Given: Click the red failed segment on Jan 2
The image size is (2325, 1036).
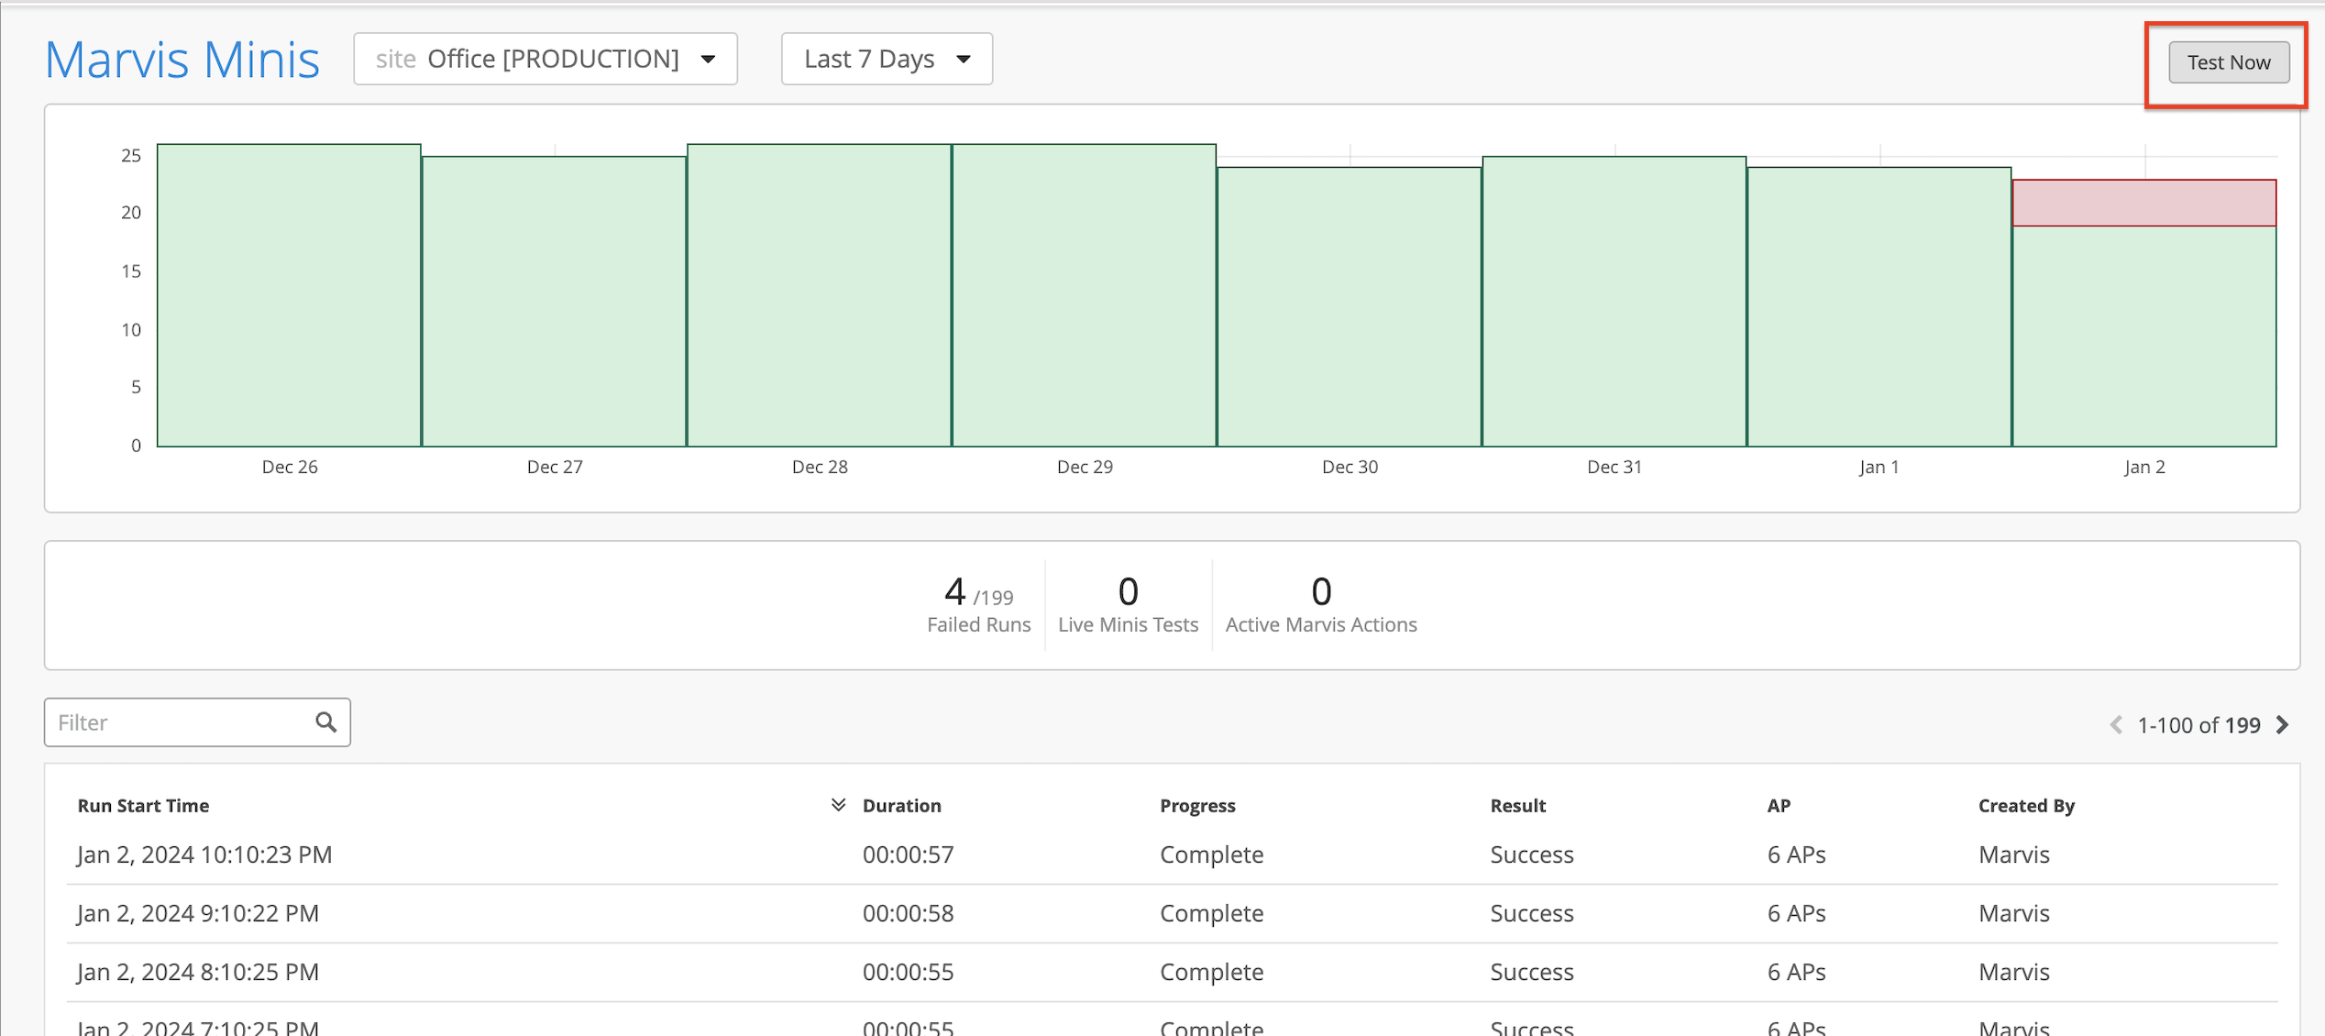Looking at the screenshot, I should [x=2143, y=203].
